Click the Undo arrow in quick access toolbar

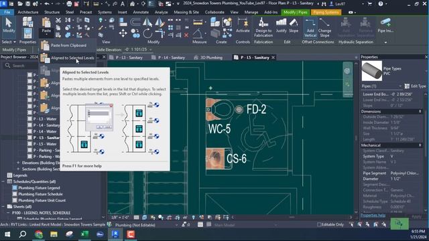click(x=47, y=4)
